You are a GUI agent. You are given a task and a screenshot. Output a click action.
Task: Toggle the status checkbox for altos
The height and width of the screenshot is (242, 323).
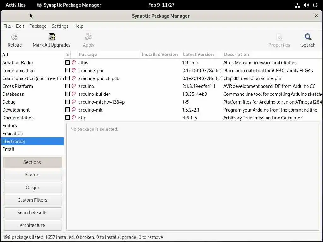pos(68,62)
